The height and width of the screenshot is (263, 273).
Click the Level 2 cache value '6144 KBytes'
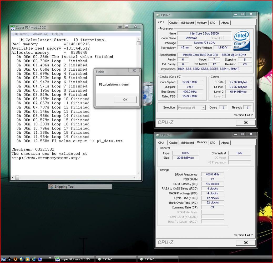click(x=238, y=91)
